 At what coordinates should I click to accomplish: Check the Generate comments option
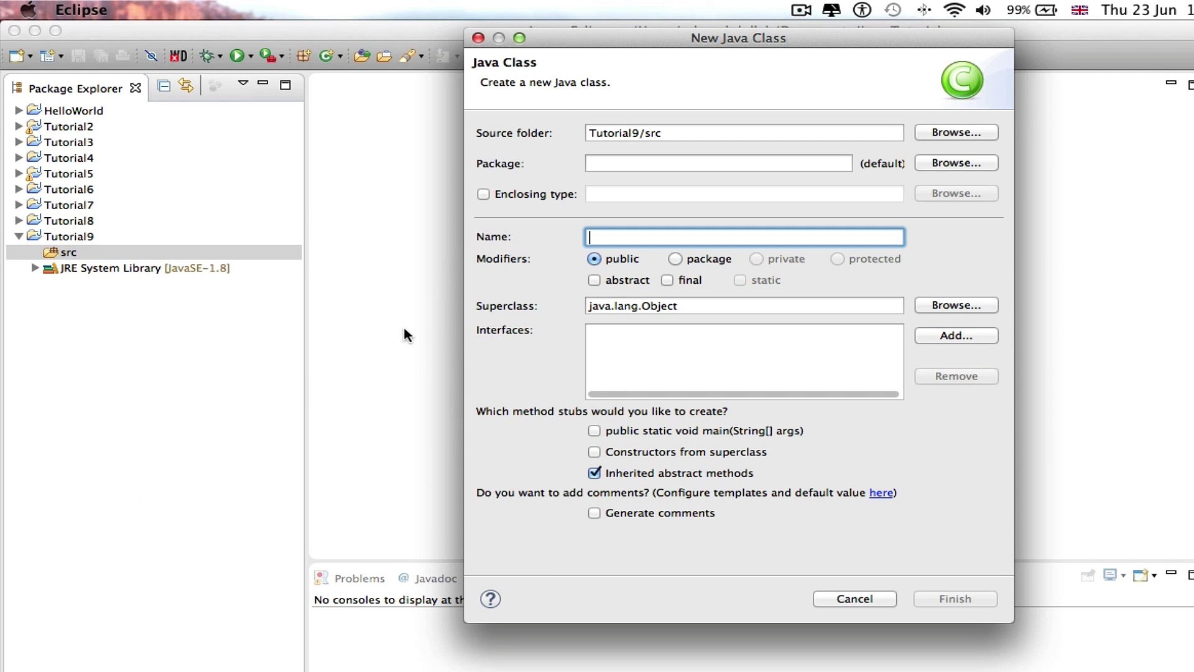click(594, 513)
